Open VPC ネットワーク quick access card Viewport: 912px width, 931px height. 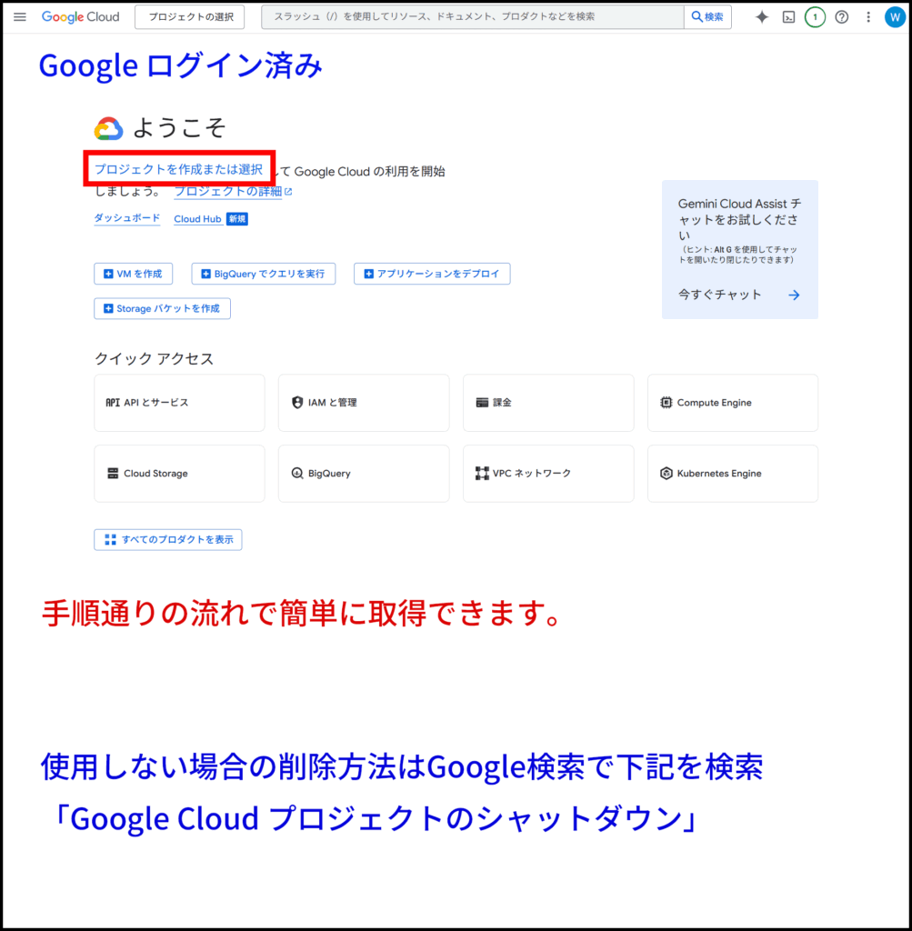pos(548,473)
